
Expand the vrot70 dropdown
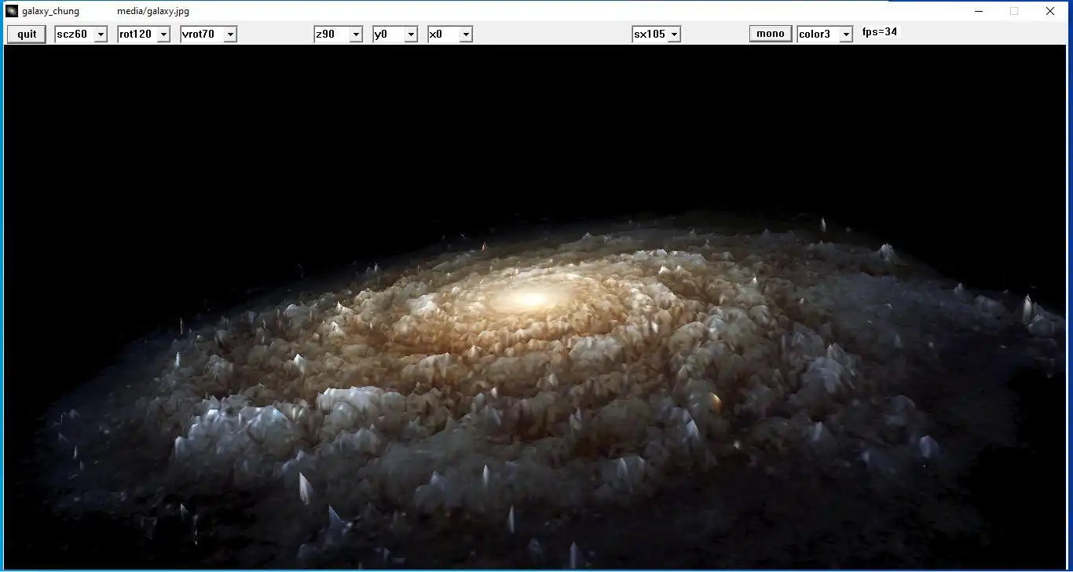pyautogui.click(x=208, y=35)
